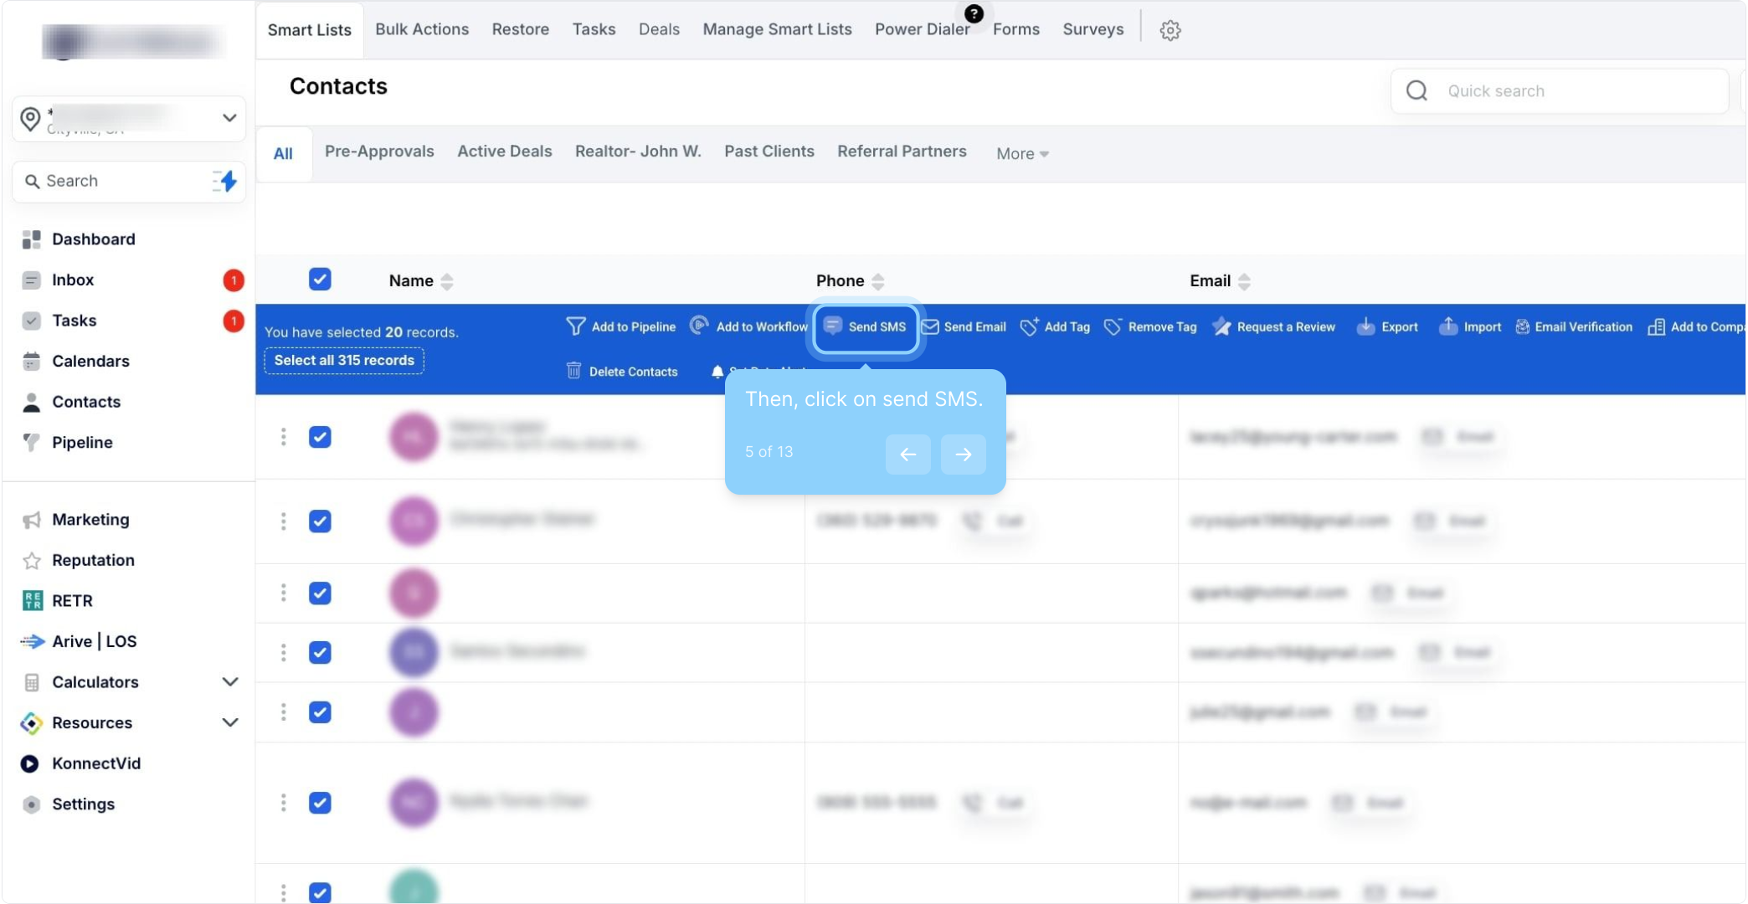Image resolution: width=1748 pixels, height=904 pixels.
Task: Click the Add Tag icon
Action: click(x=1029, y=326)
